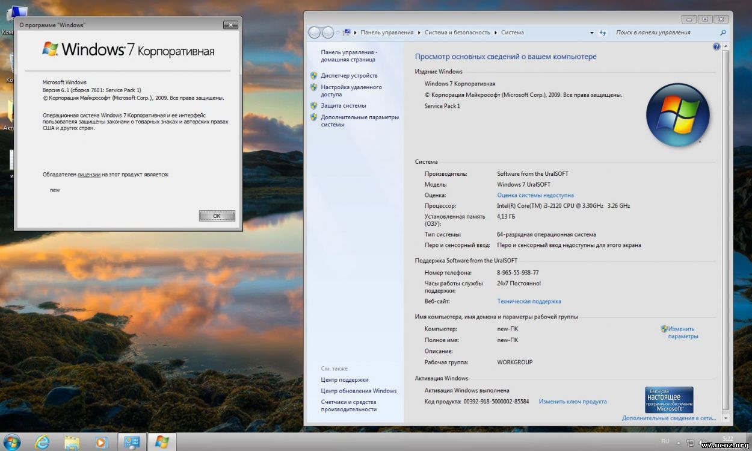Click the Forward arrow in the Система window
752x451 pixels.
tap(328, 33)
